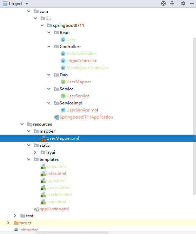Open the Project panel settings gear

[x=183, y=3]
